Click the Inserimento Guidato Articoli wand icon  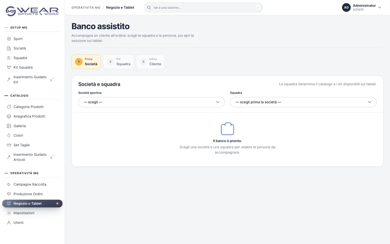coord(9,157)
